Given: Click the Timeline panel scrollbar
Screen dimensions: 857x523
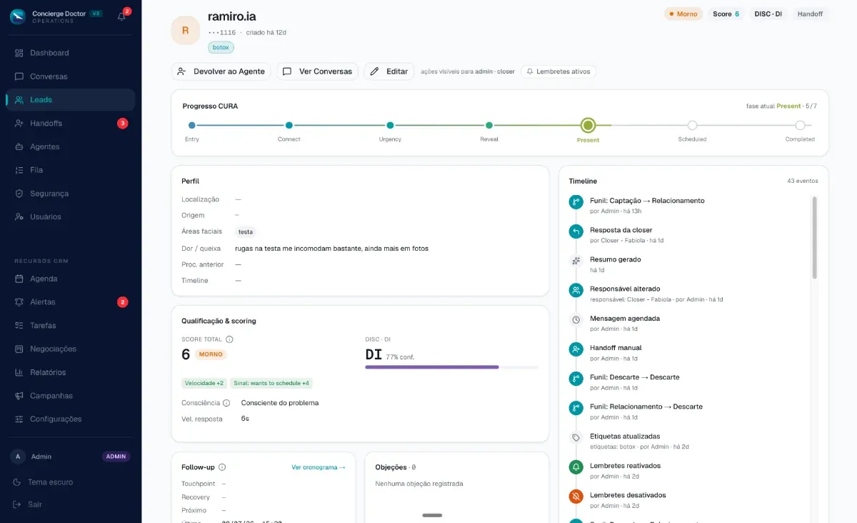Looking at the screenshot, I should click(x=814, y=237).
